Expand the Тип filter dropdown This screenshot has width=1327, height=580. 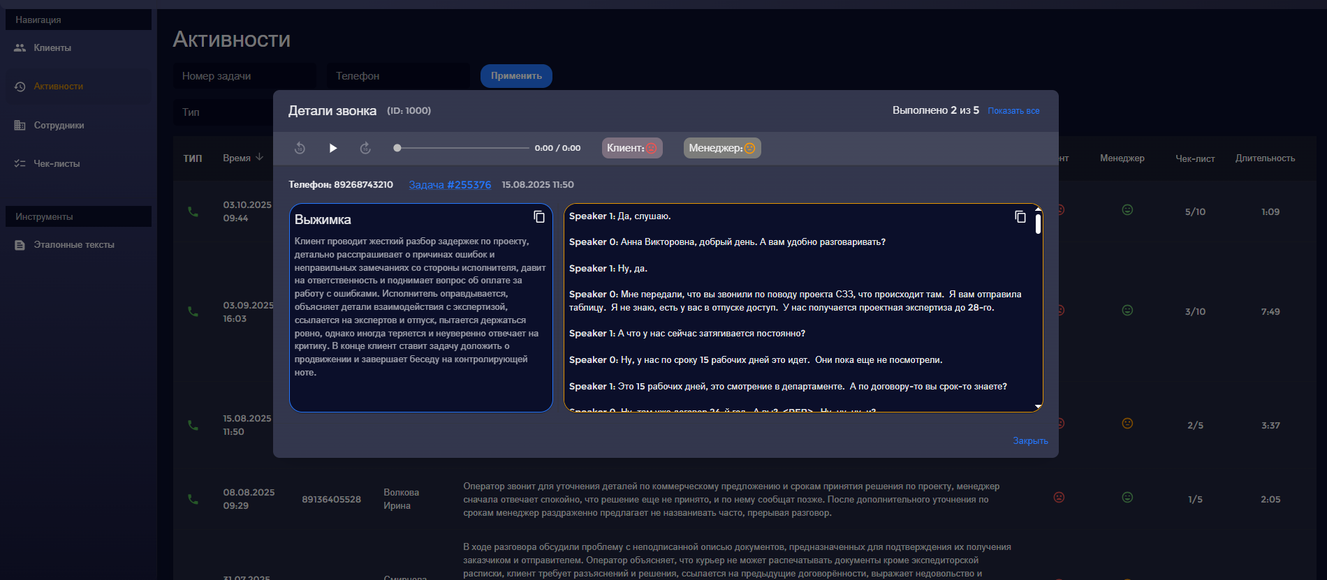pos(223,112)
